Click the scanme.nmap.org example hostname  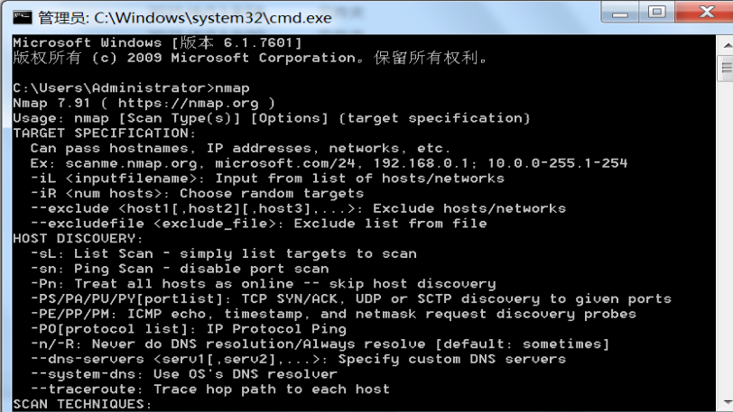coord(132,163)
